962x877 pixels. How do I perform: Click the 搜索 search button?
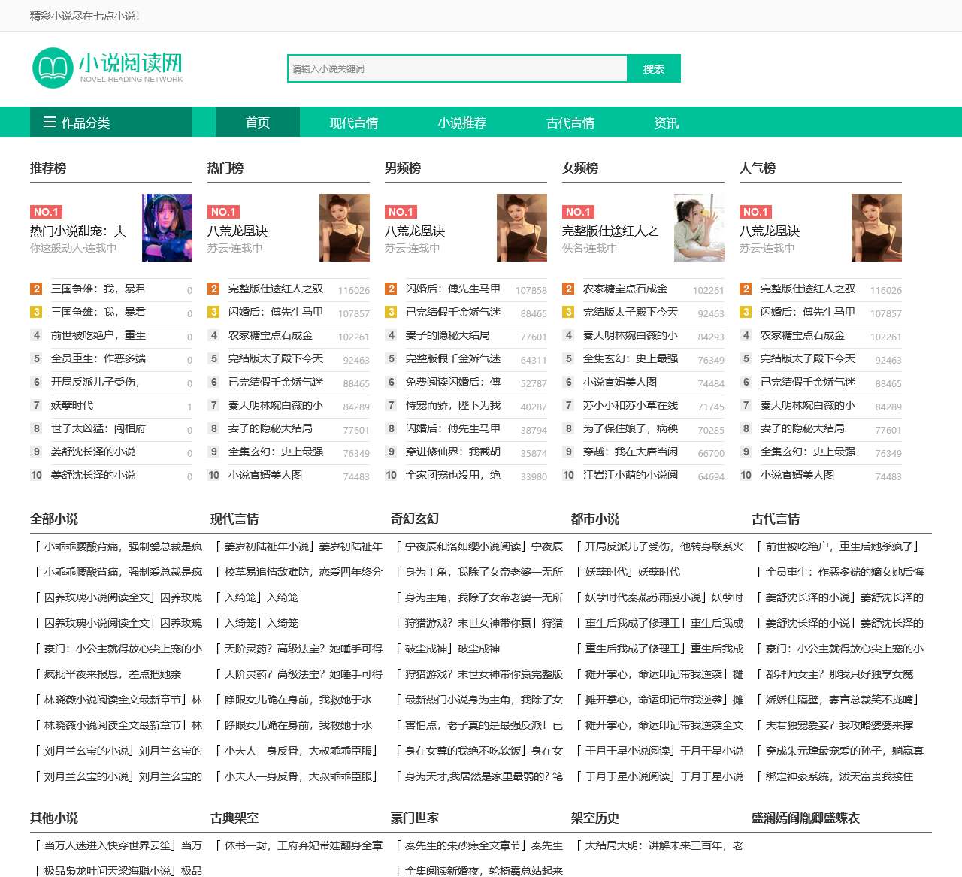pyautogui.click(x=654, y=68)
